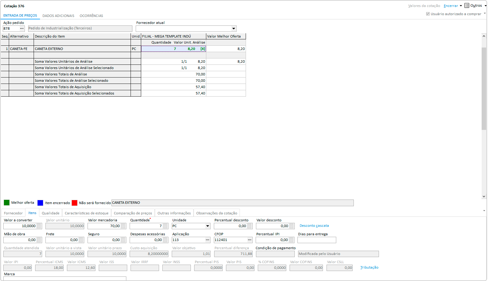Toggle the [X] selection mark for CANETA EXTERNO
Viewport: 488px width, 281px height.
[203, 49]
